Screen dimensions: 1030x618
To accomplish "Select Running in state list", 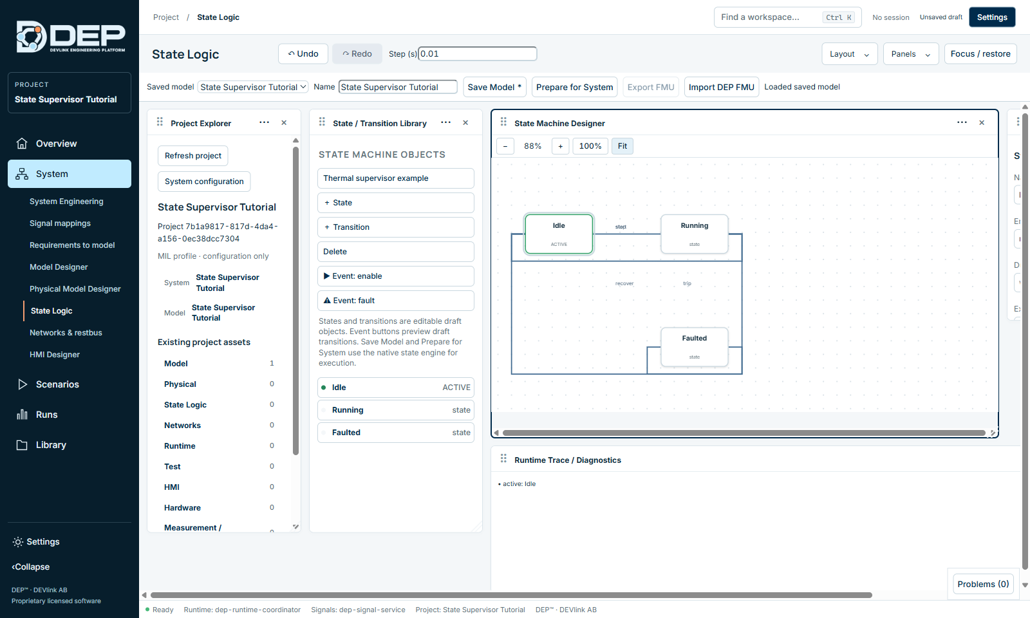I will click(396, 410).
